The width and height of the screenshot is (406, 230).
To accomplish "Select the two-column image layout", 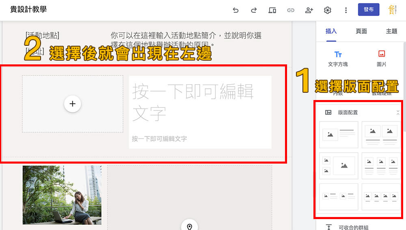I will click(x=380, y=134).
